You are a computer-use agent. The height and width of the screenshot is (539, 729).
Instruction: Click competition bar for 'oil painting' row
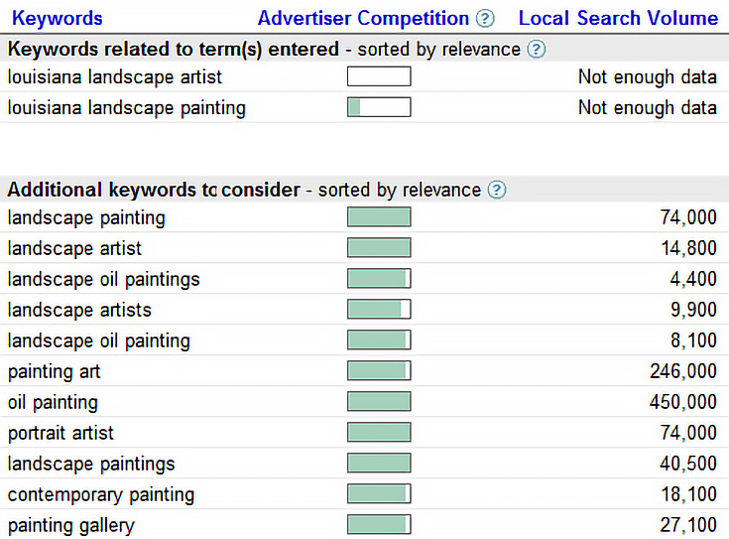(x=379, y=401)
